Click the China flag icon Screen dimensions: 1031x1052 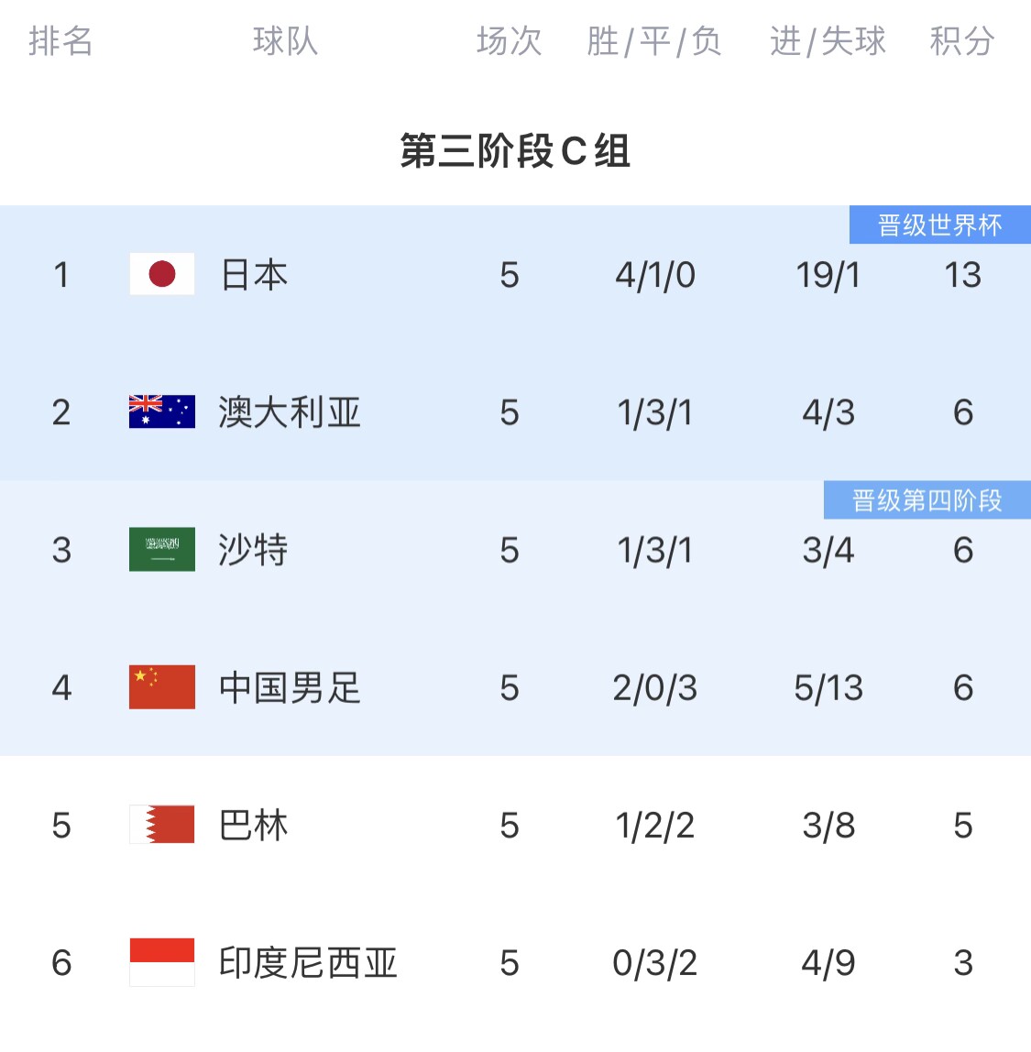pyautogui.click(x=161, y=687)
